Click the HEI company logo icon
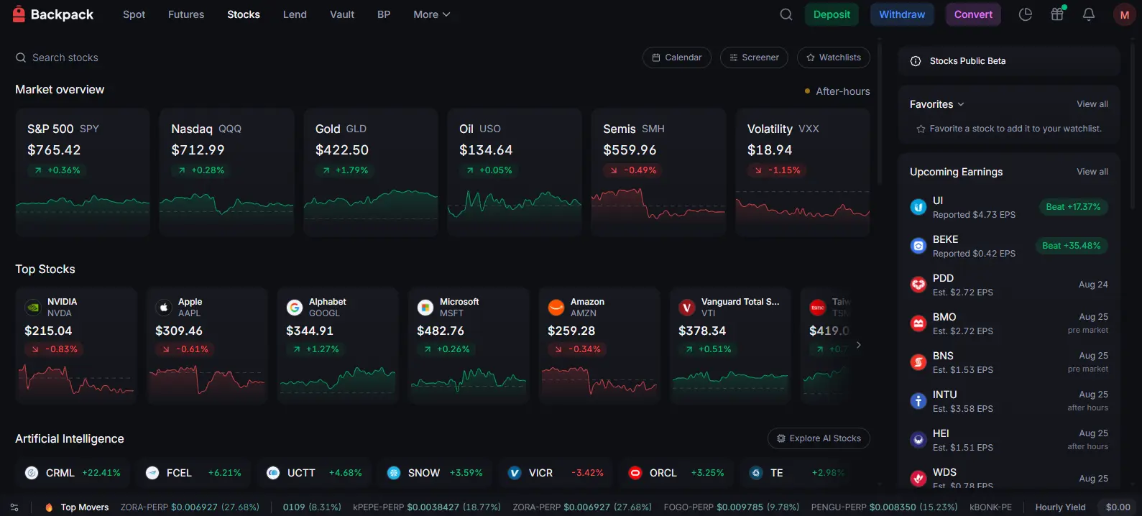Viewport: 1142px width, 516px height. (918, 440)
